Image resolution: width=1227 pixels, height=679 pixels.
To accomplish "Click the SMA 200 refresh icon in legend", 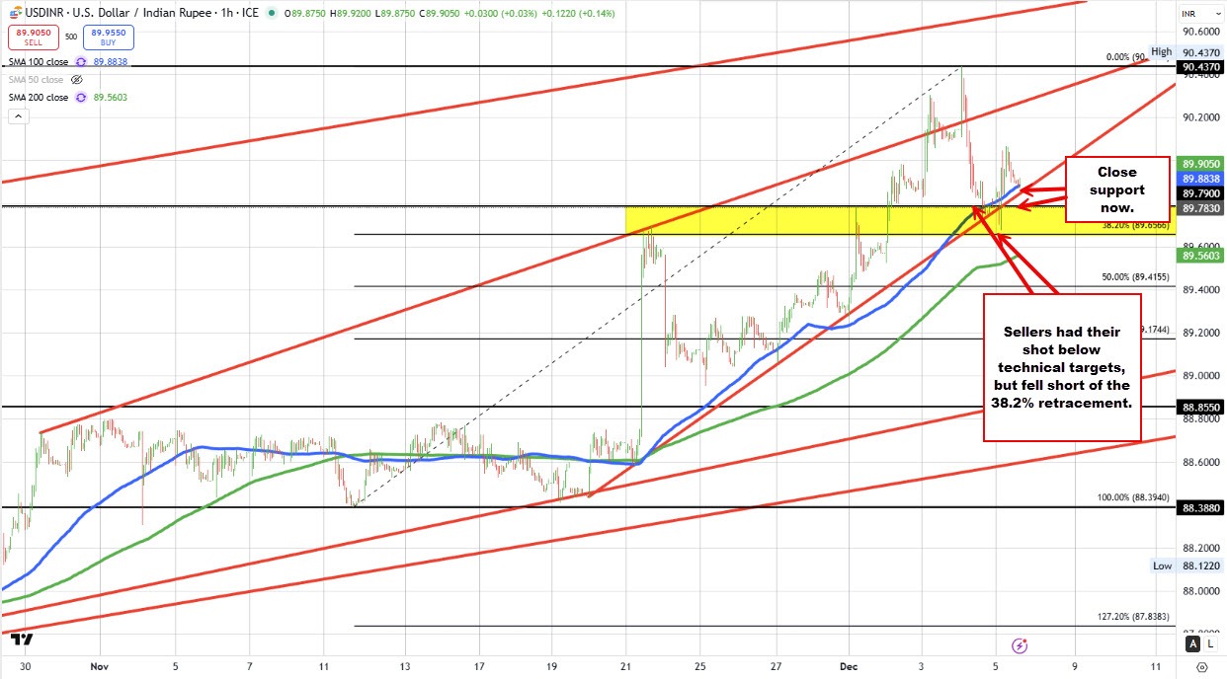I will tap(81, 97).
